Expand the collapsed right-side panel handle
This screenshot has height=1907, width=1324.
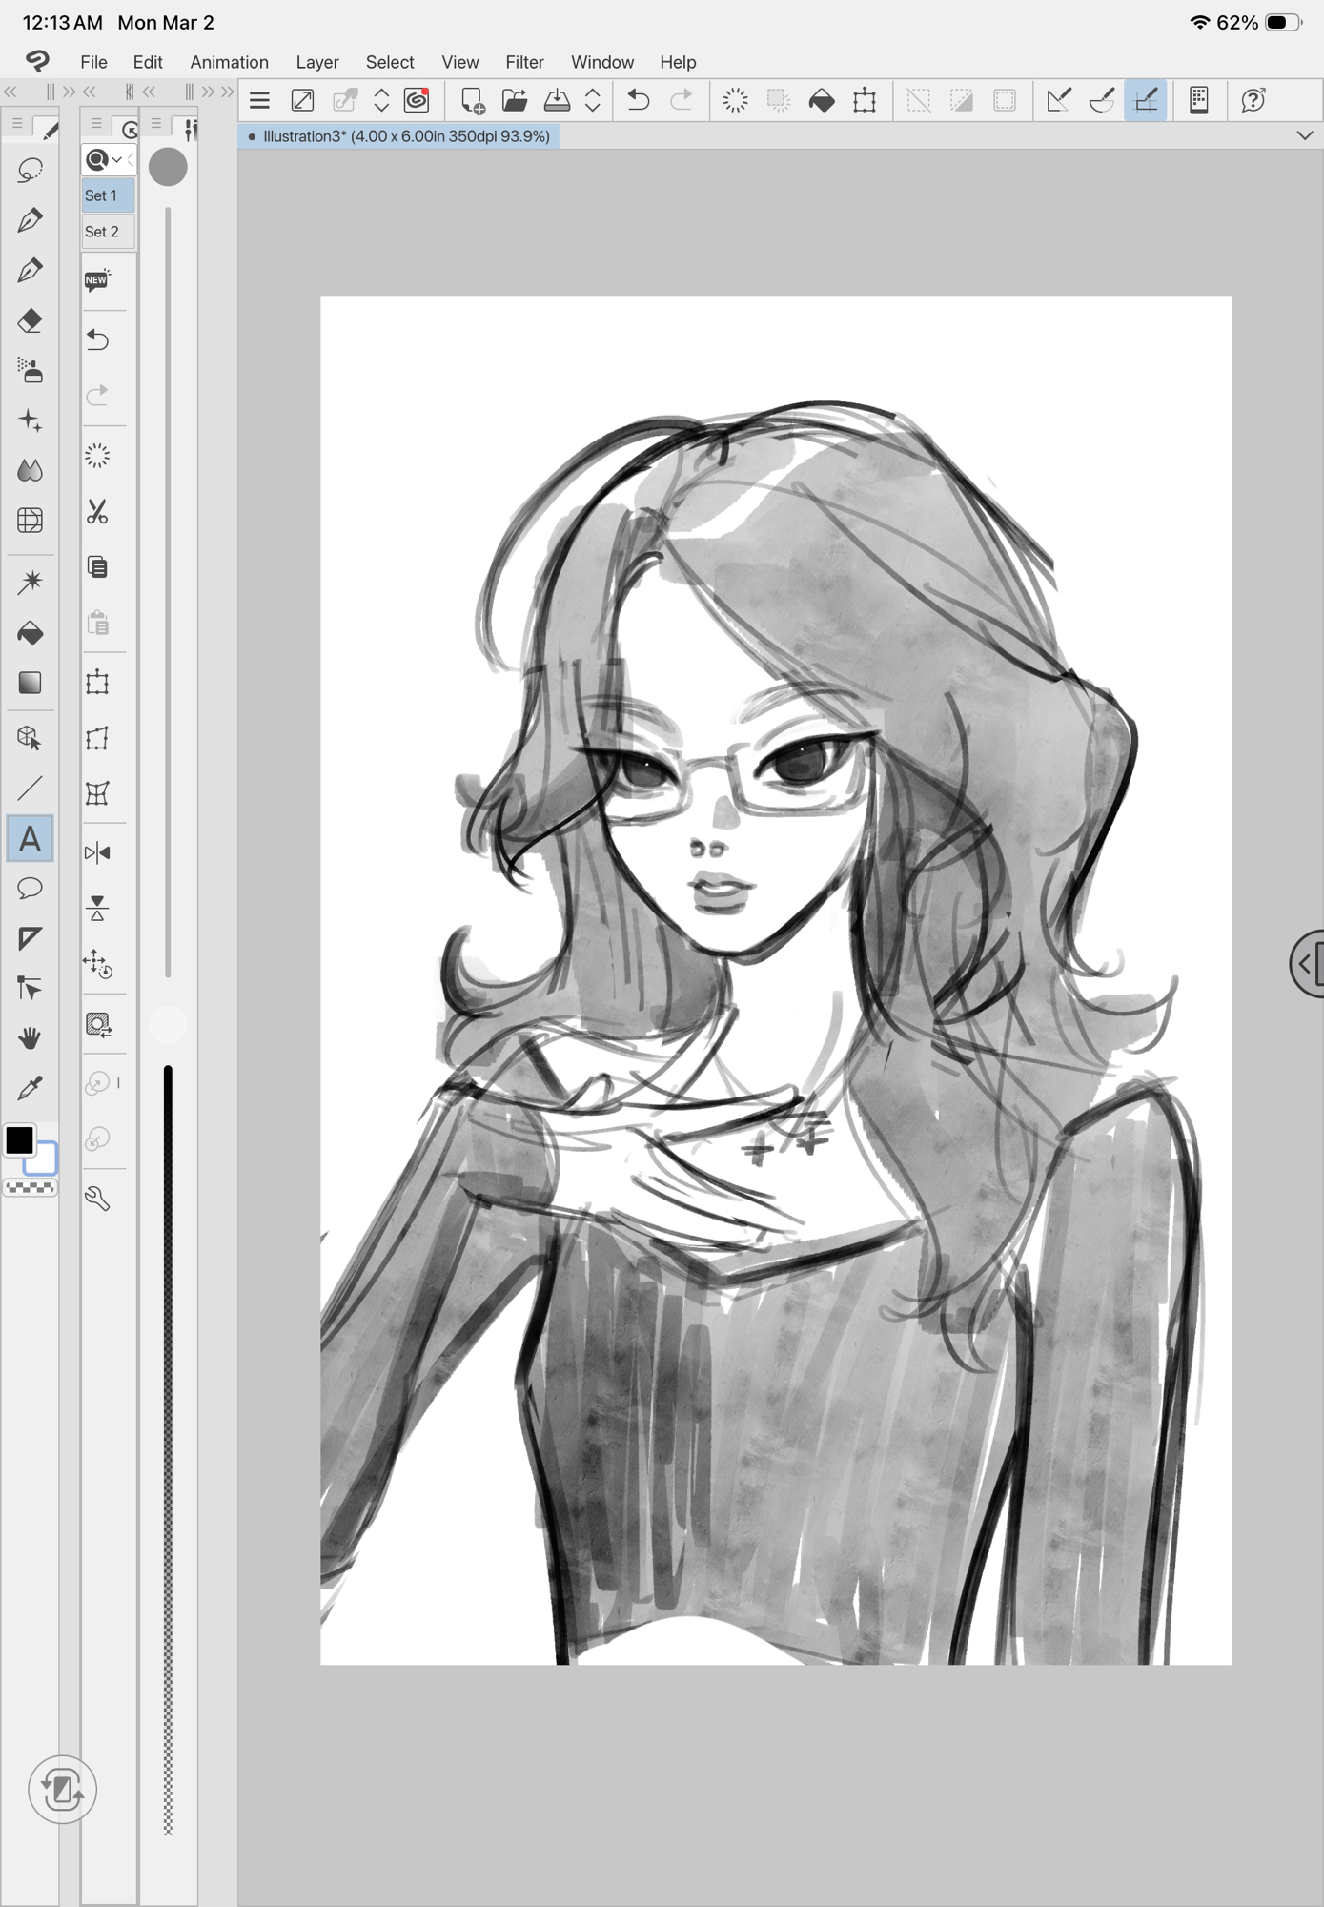click(x=1307, y=964)
